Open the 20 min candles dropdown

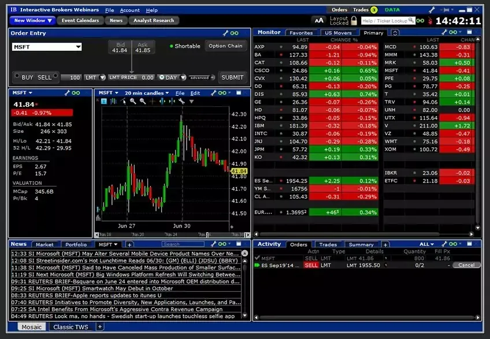[147, 93]
